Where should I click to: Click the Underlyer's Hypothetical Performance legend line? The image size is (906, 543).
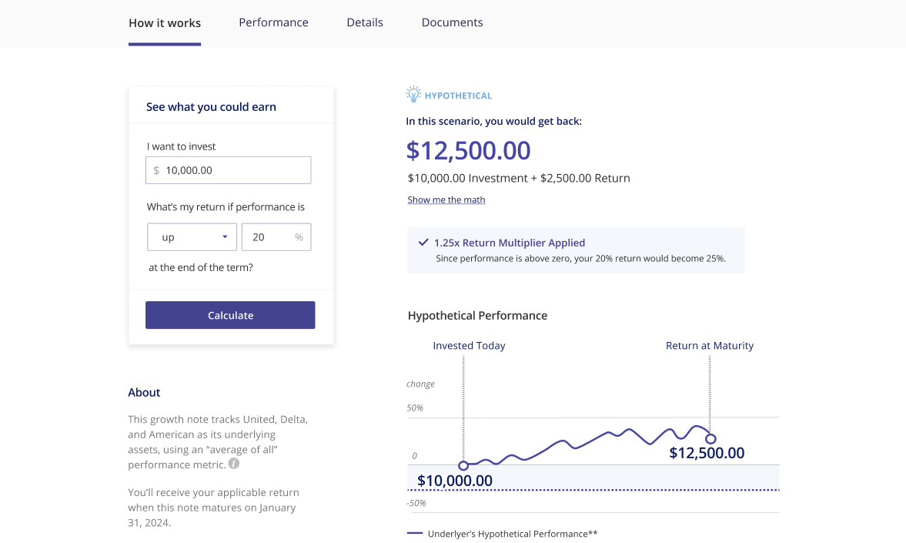pos(414,533)
